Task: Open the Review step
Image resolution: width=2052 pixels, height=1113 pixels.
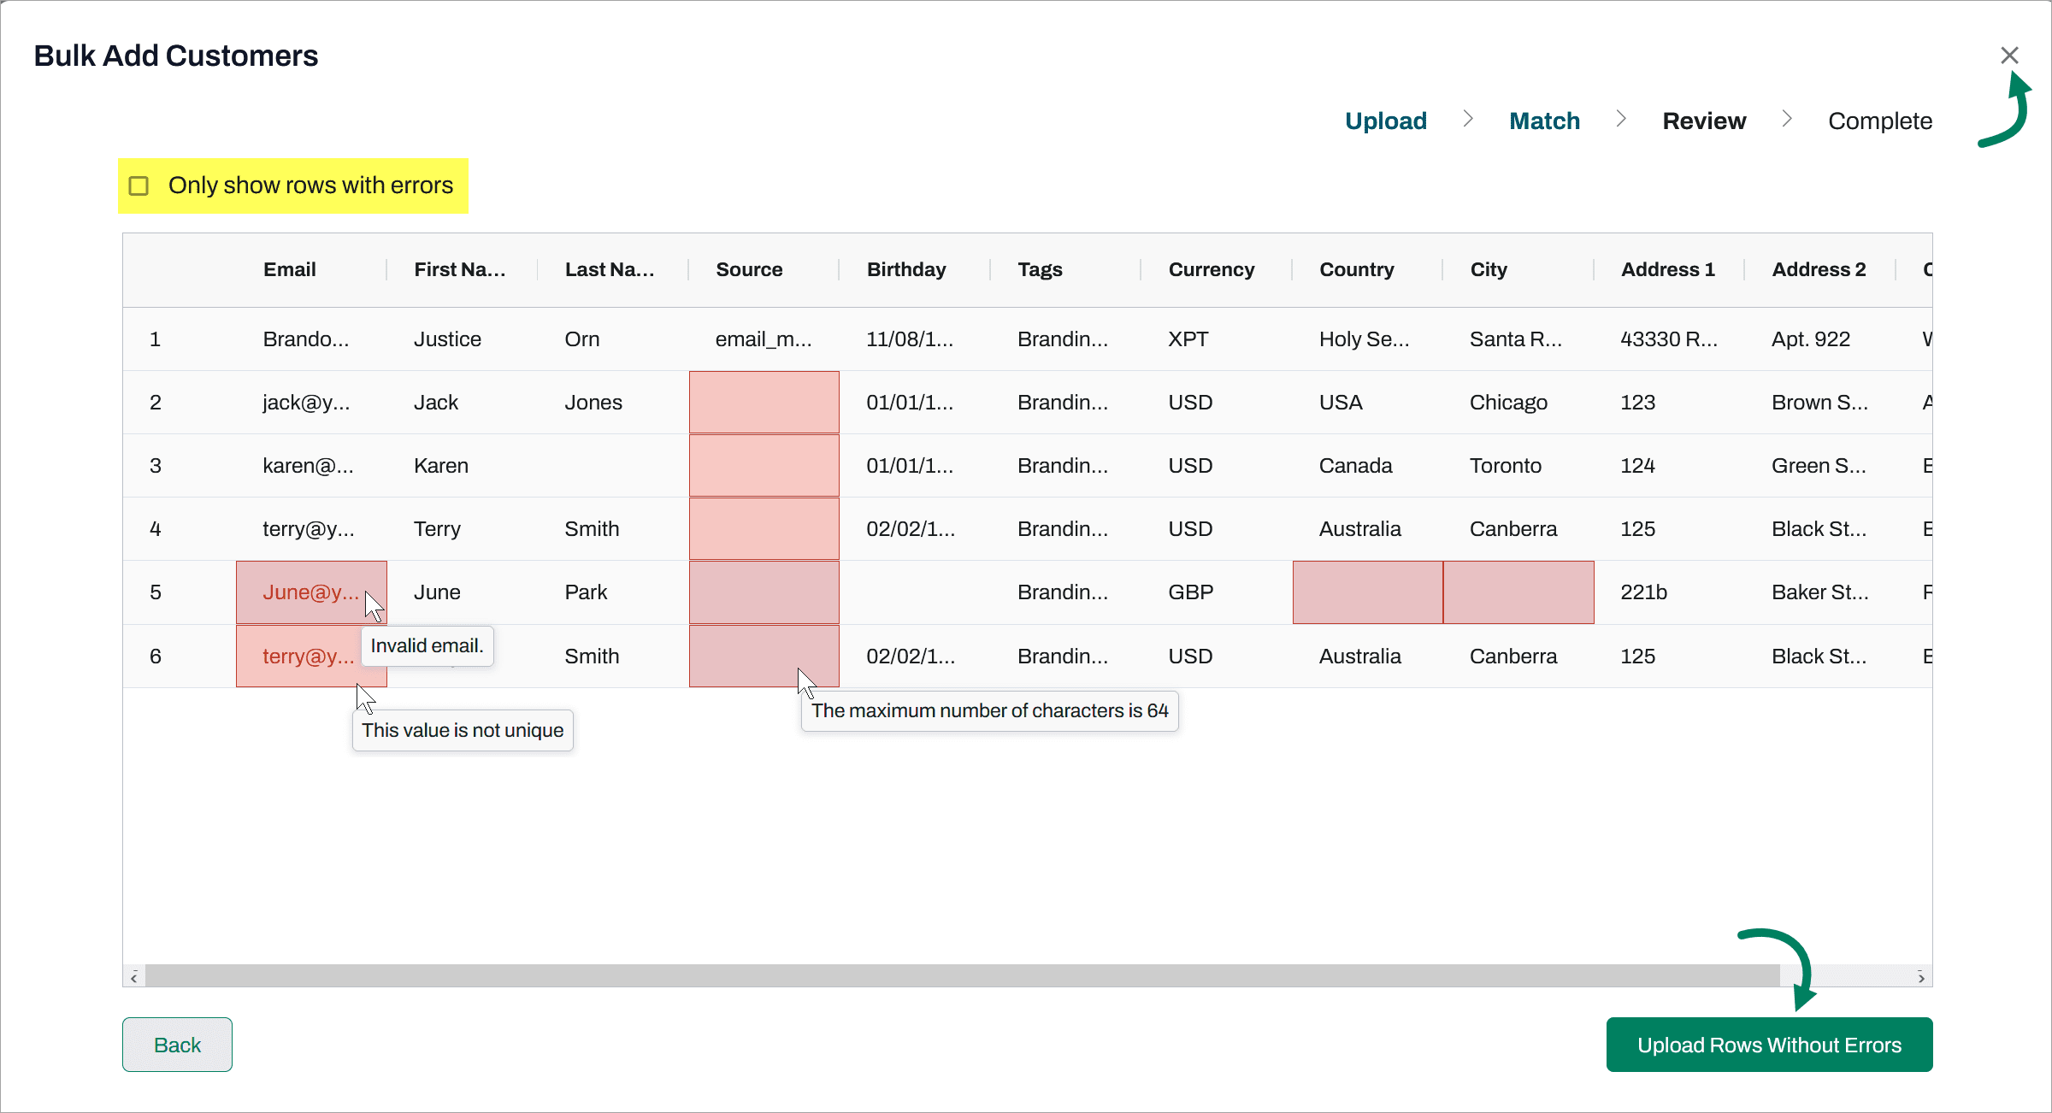Action: click(x=1704, y=121)
